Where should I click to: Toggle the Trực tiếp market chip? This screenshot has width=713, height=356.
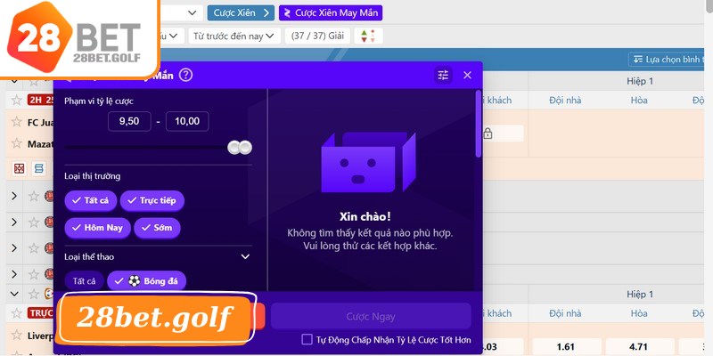152,200
